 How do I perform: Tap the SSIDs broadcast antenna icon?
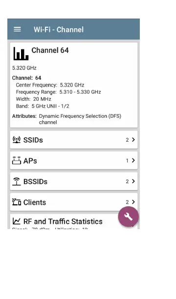17,140
